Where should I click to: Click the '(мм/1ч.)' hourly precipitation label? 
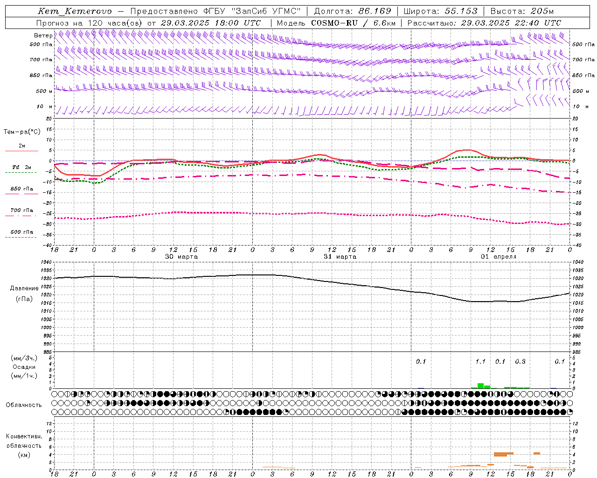coord(24,376)
